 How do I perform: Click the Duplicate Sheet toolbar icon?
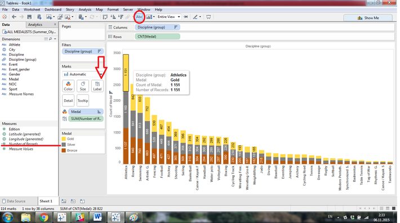coord(60,17)
